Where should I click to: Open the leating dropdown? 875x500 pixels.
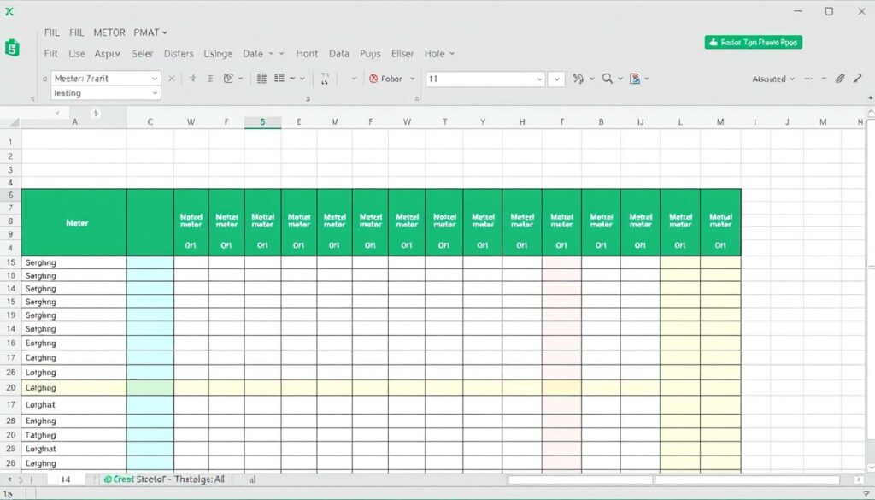tap(155, 93)
